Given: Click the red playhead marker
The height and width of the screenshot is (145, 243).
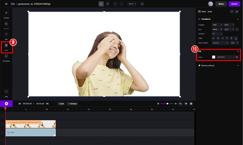Looking at the screenshot, I should [x=5, y=109].
